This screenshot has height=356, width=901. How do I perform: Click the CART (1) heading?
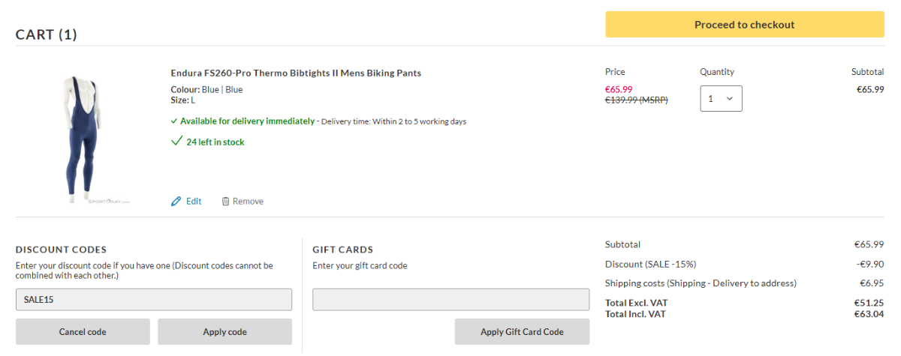(47, 34)
